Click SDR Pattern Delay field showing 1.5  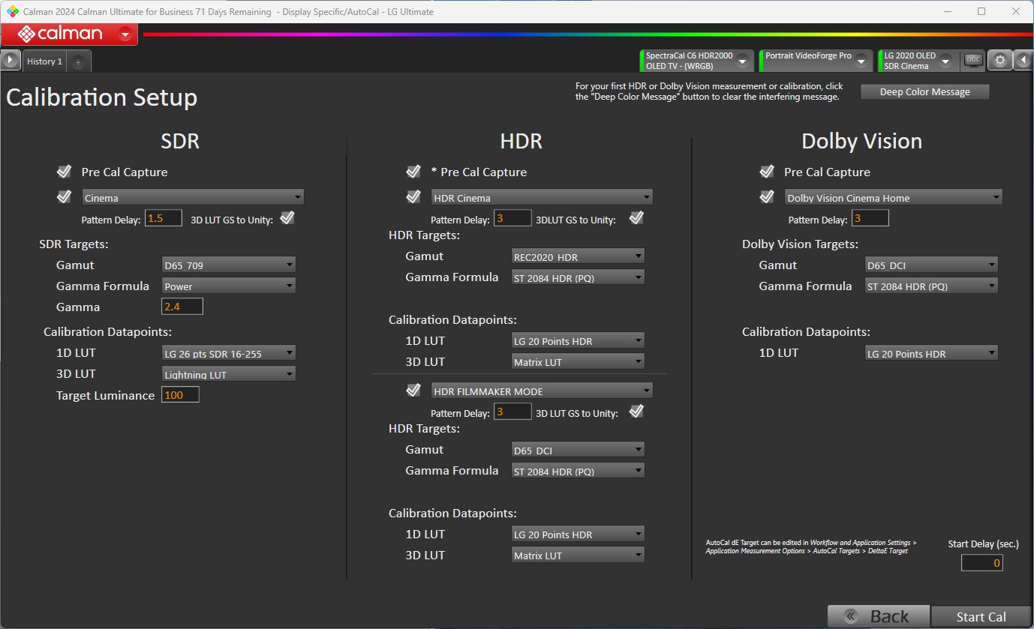[x=164, y=218]
